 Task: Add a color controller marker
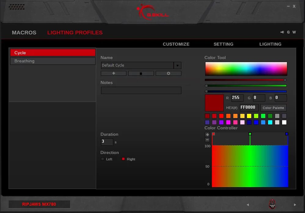(207, 134)
